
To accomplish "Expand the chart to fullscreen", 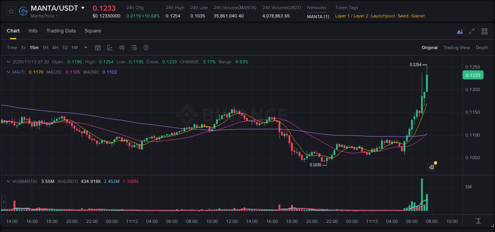I will click(471, 31).
